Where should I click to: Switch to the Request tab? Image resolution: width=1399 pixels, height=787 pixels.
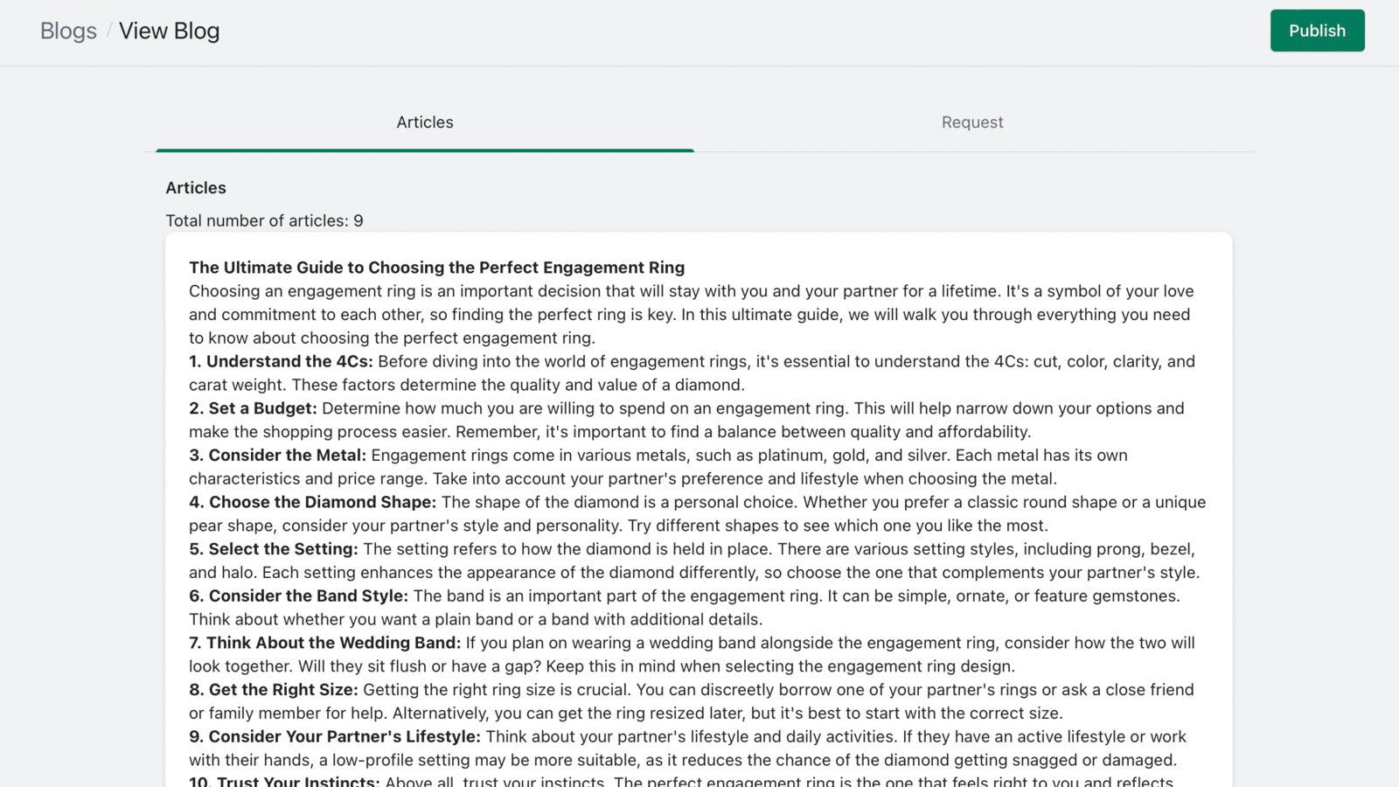tap(971, 122)
